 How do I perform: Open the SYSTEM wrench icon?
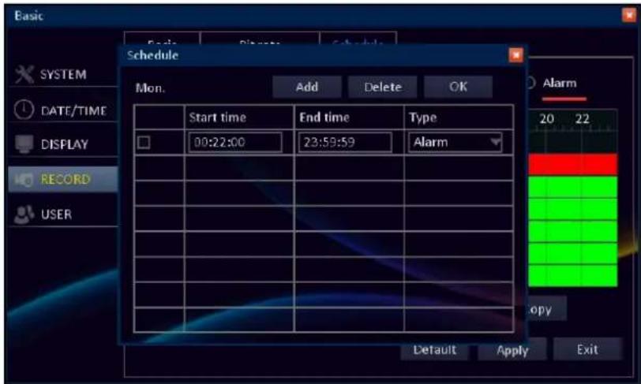24,74
